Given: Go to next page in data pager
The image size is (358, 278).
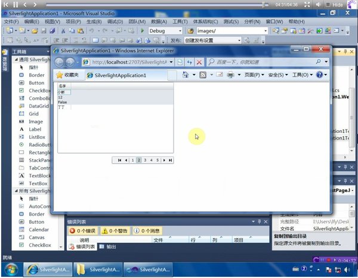Looking at the screenshot, I should click(x=164, y=160).
